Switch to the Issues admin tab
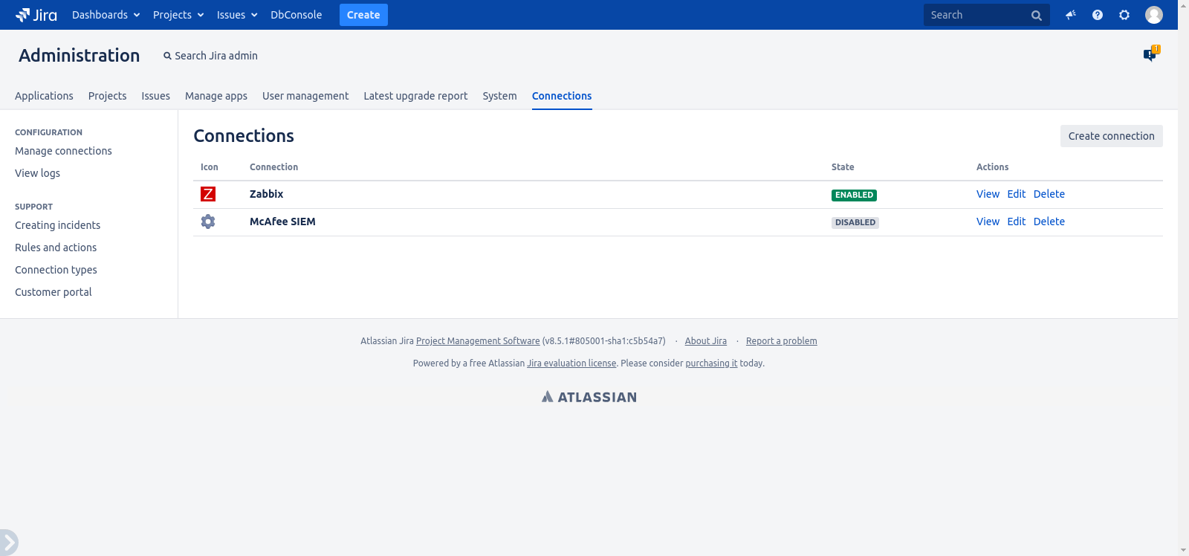Screen dimensions: 1189x556 coord(156,96)
